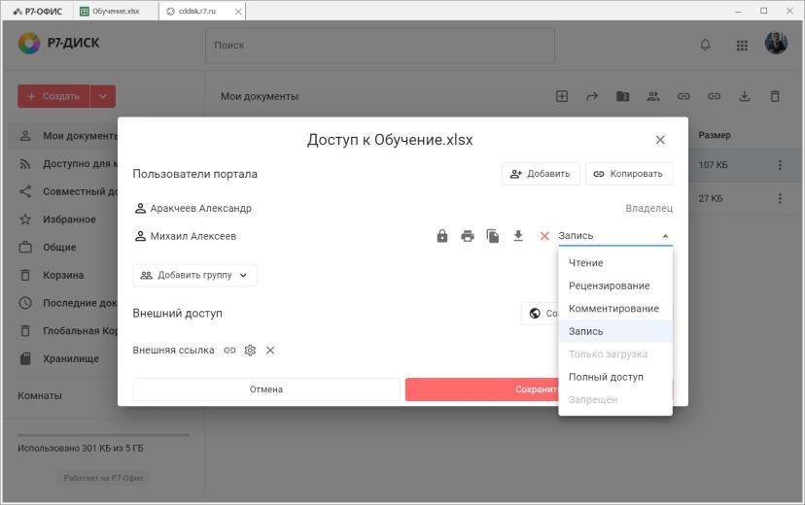Click the Р7-ОФИС home tab
The height and width of the screenshot is (505, 805).
click(x=38, y=11)
